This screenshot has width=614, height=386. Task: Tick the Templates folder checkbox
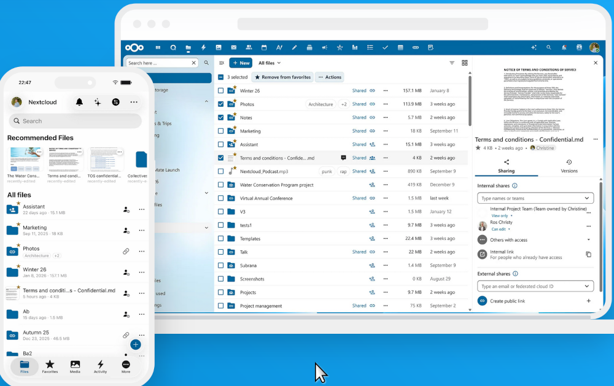pos(221,238)
